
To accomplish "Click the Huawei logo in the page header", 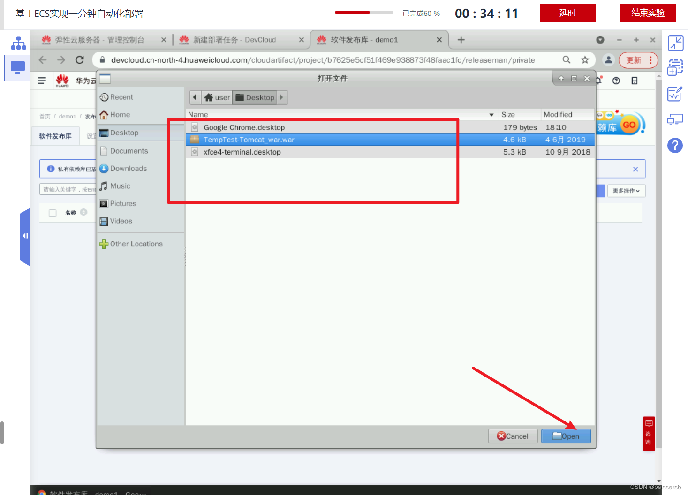I will point(62,81).
